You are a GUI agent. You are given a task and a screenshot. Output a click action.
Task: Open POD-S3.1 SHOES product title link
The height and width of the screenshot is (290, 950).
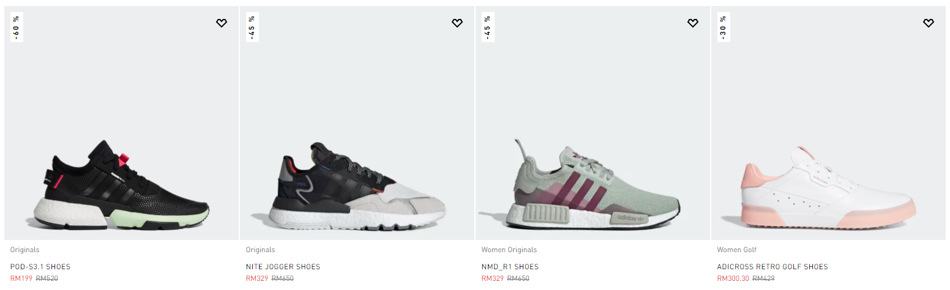click(x=40, y=267)
